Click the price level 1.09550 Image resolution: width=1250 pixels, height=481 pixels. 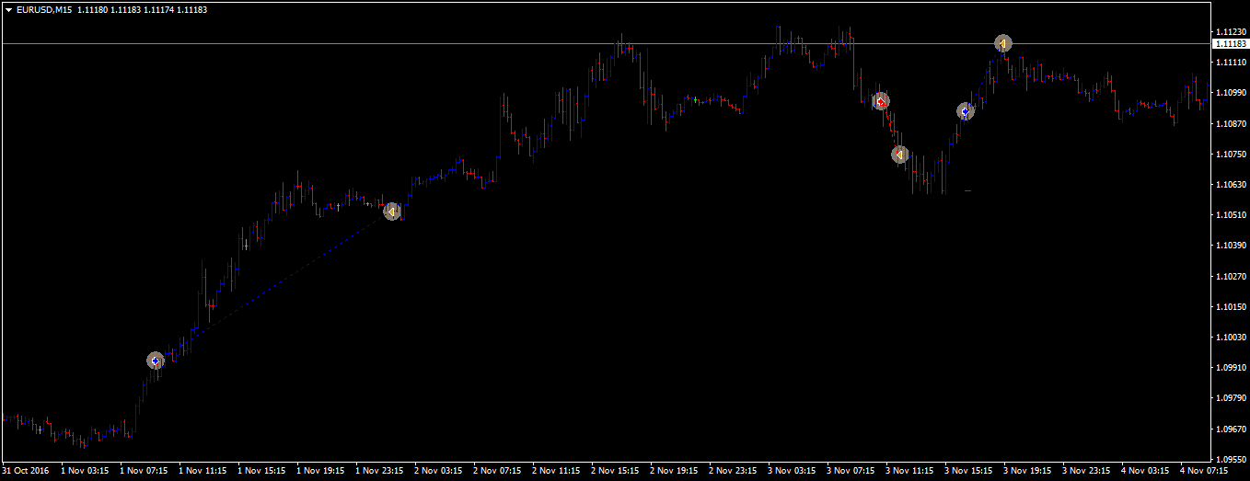(1231, 459)
